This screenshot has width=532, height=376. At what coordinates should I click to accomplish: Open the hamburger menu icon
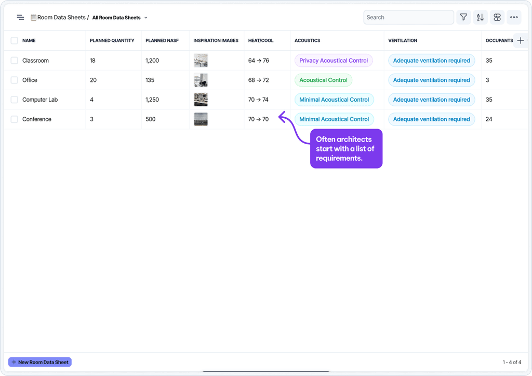point(20,17)
